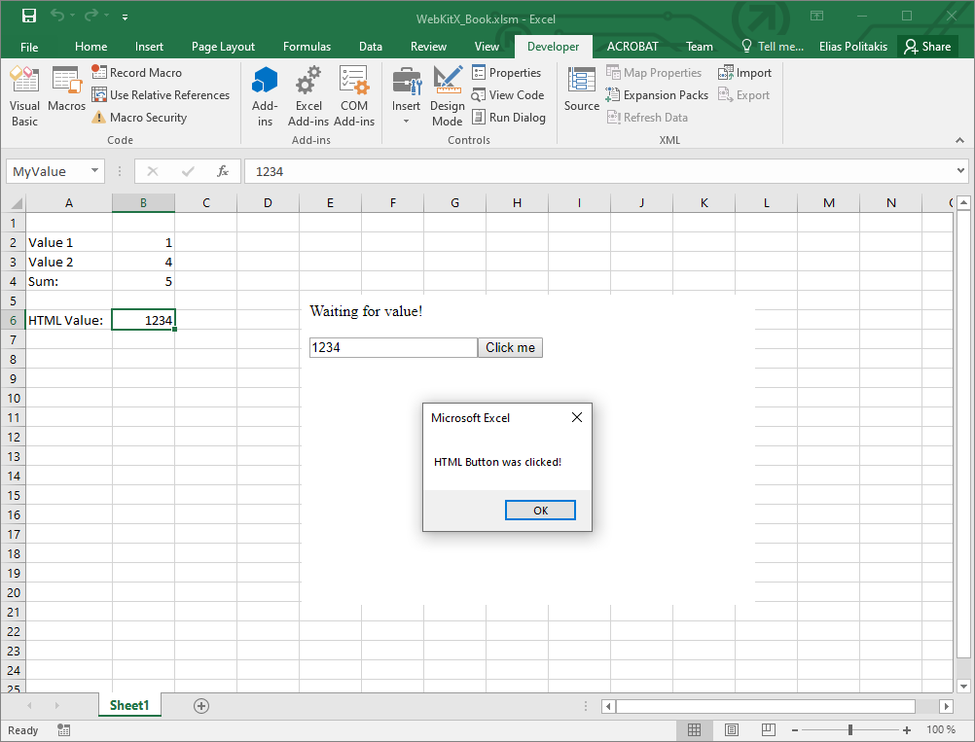Switch to Page Layout view
Viewport: 975px width, 742px height.
[x=732, y=729]
